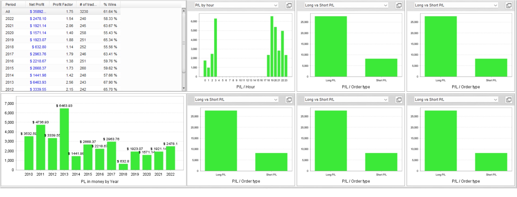This screenshot has height=197, width=517.
Task: Open top-right Long vs Short P/L dropdown
Action: click(456, 5)
